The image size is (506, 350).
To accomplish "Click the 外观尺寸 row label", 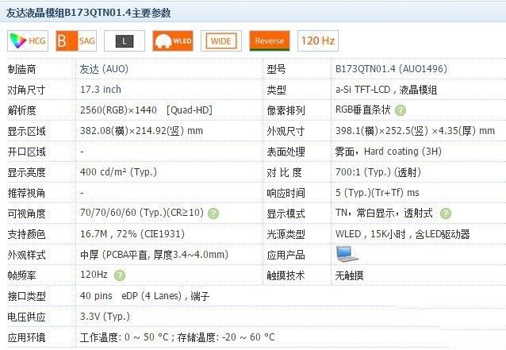I will [x=286, y=131].
